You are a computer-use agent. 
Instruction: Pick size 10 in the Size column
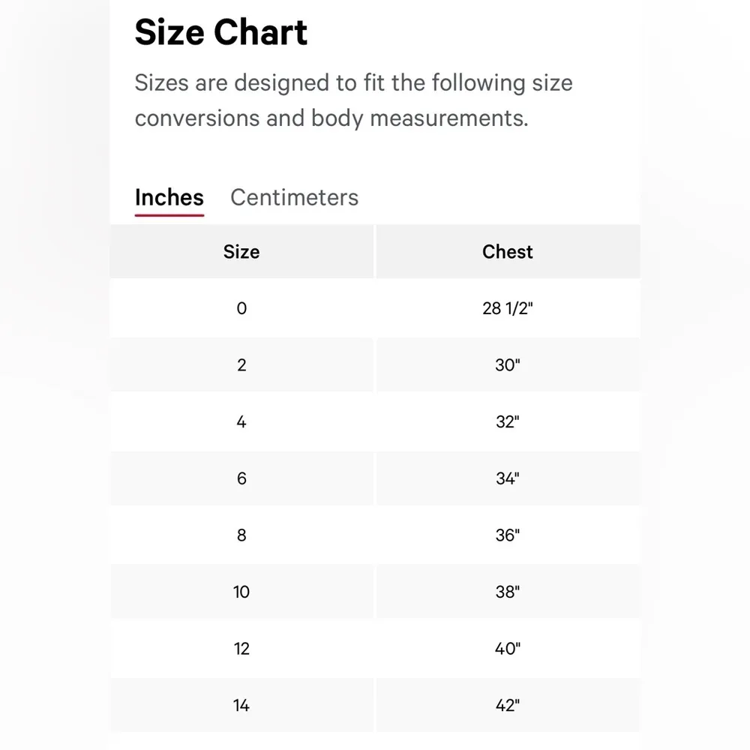241,592
